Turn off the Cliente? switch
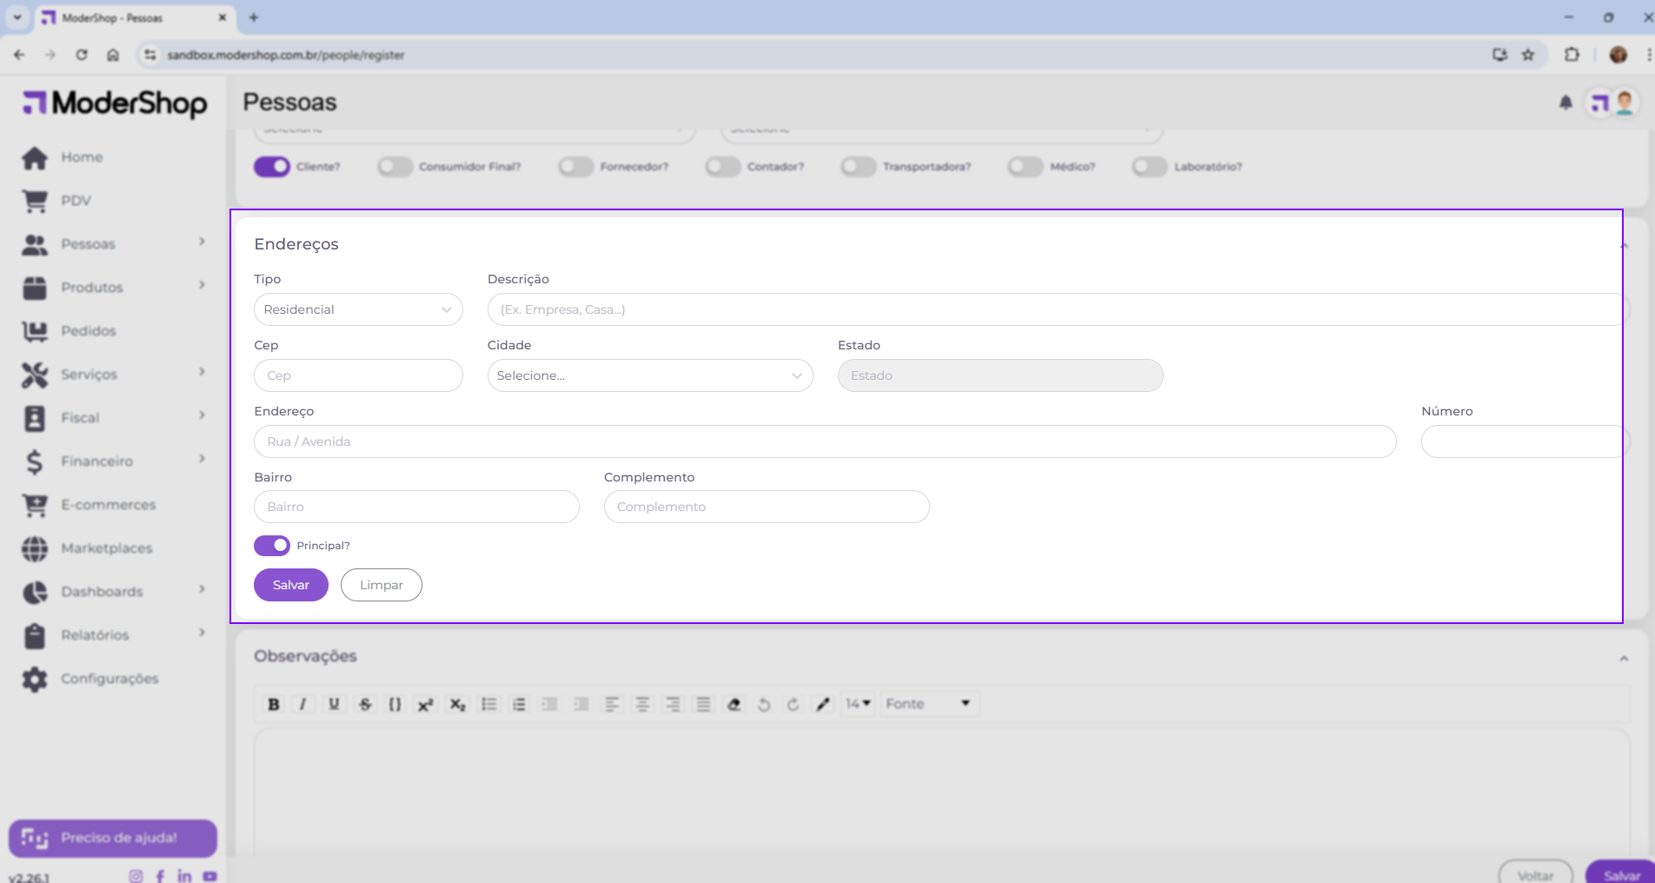This screenshot has height=883, width=1655. tap(272, 167)
